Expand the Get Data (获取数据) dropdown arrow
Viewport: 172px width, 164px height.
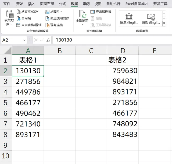11,24
